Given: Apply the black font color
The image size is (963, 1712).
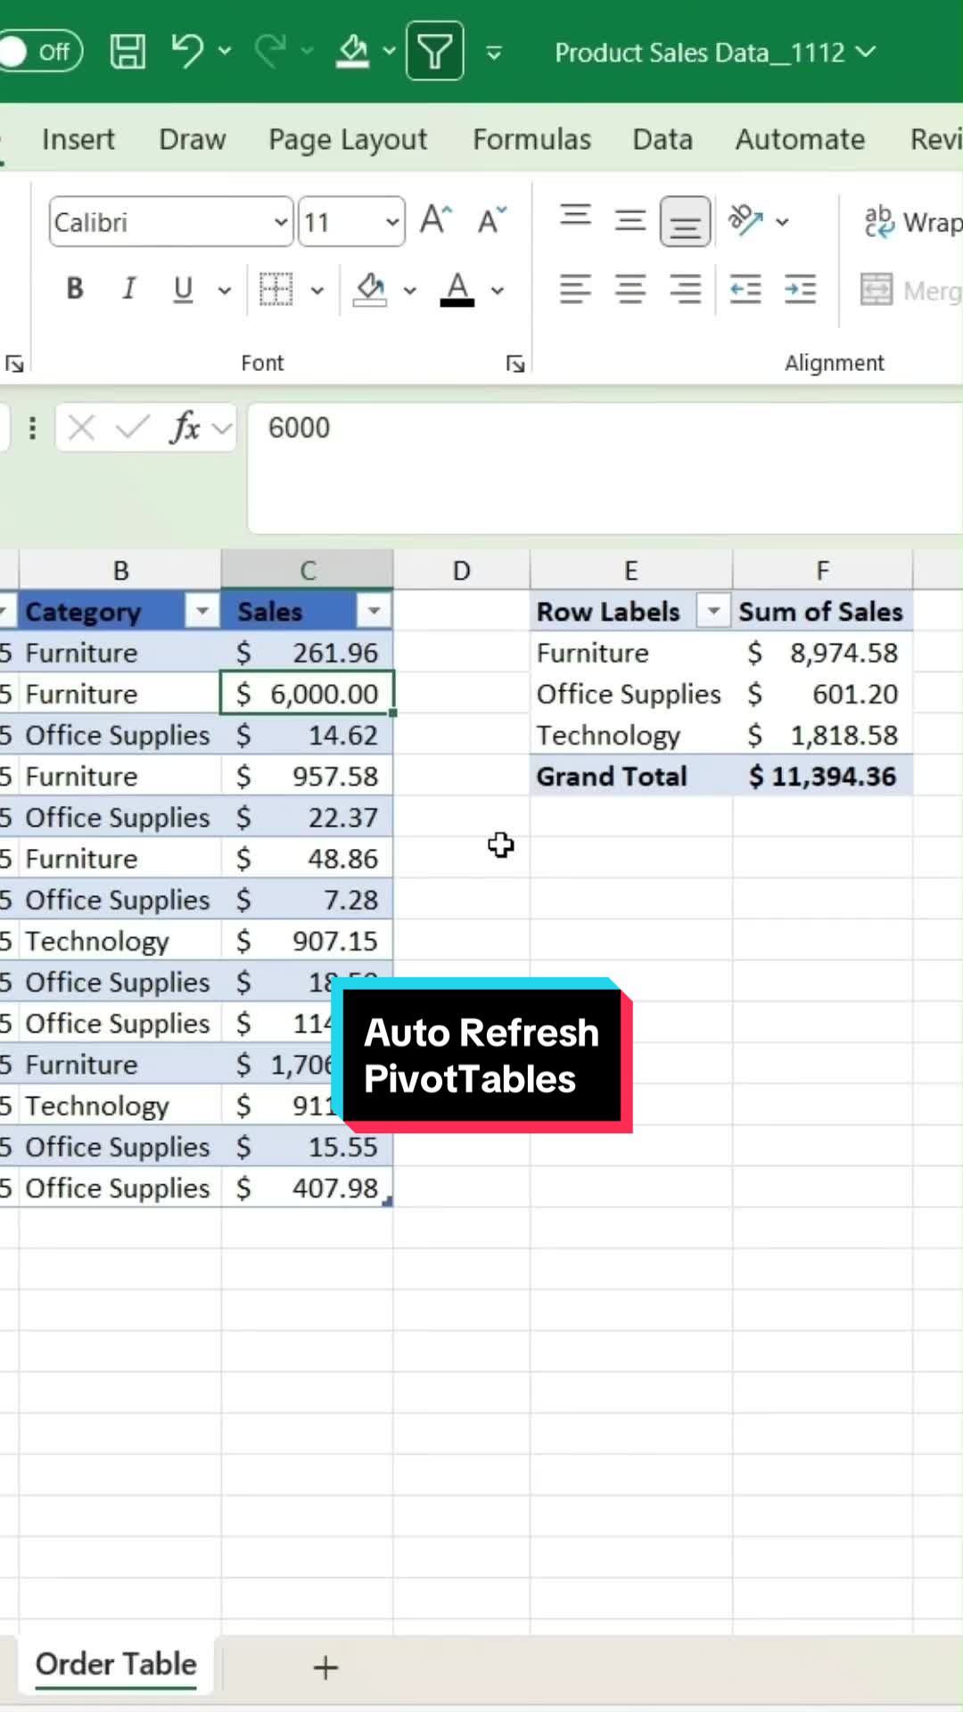Looking at the screenshot, I should [x=457, y=289].
